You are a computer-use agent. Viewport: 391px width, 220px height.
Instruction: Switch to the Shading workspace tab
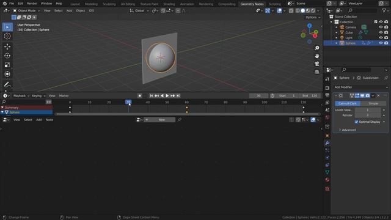[169, 4]
